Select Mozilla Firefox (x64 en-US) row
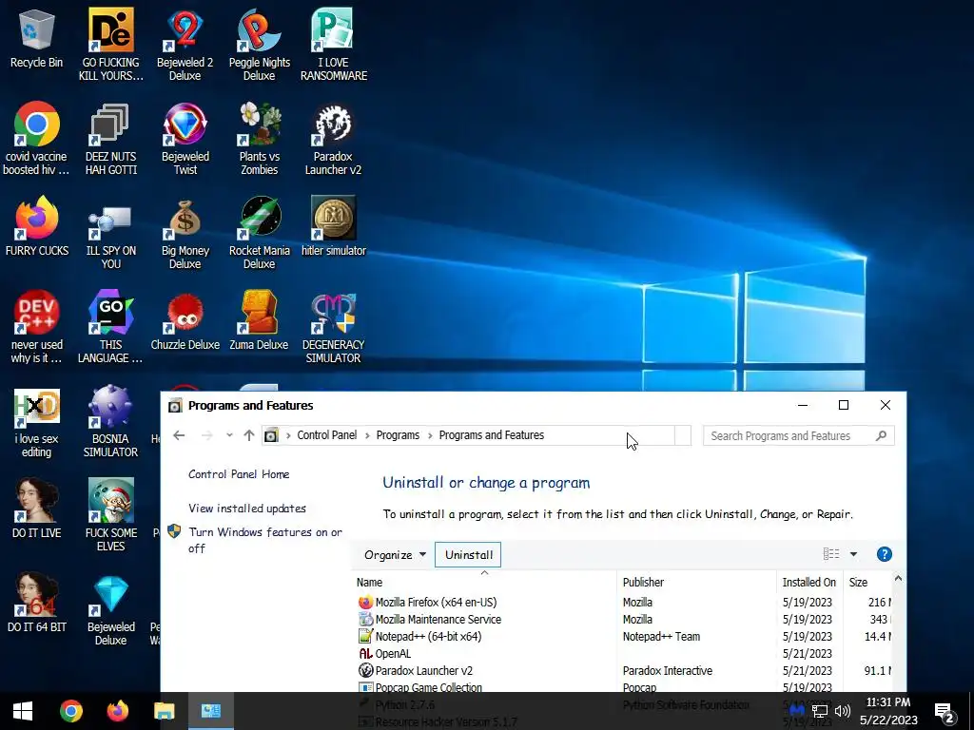 (623, 602)
